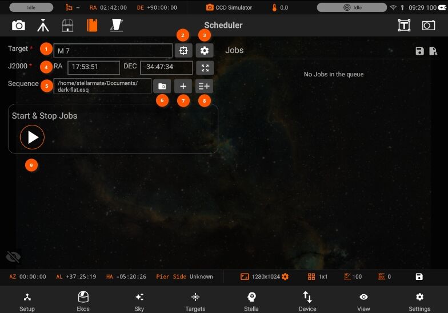Add job with the plus button

tap(183, 86)
